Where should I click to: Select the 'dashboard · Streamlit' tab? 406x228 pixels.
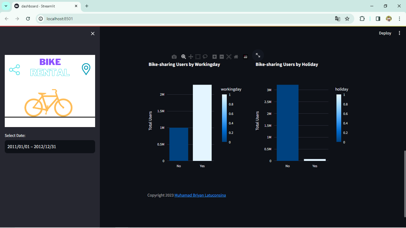coord(46,6)
